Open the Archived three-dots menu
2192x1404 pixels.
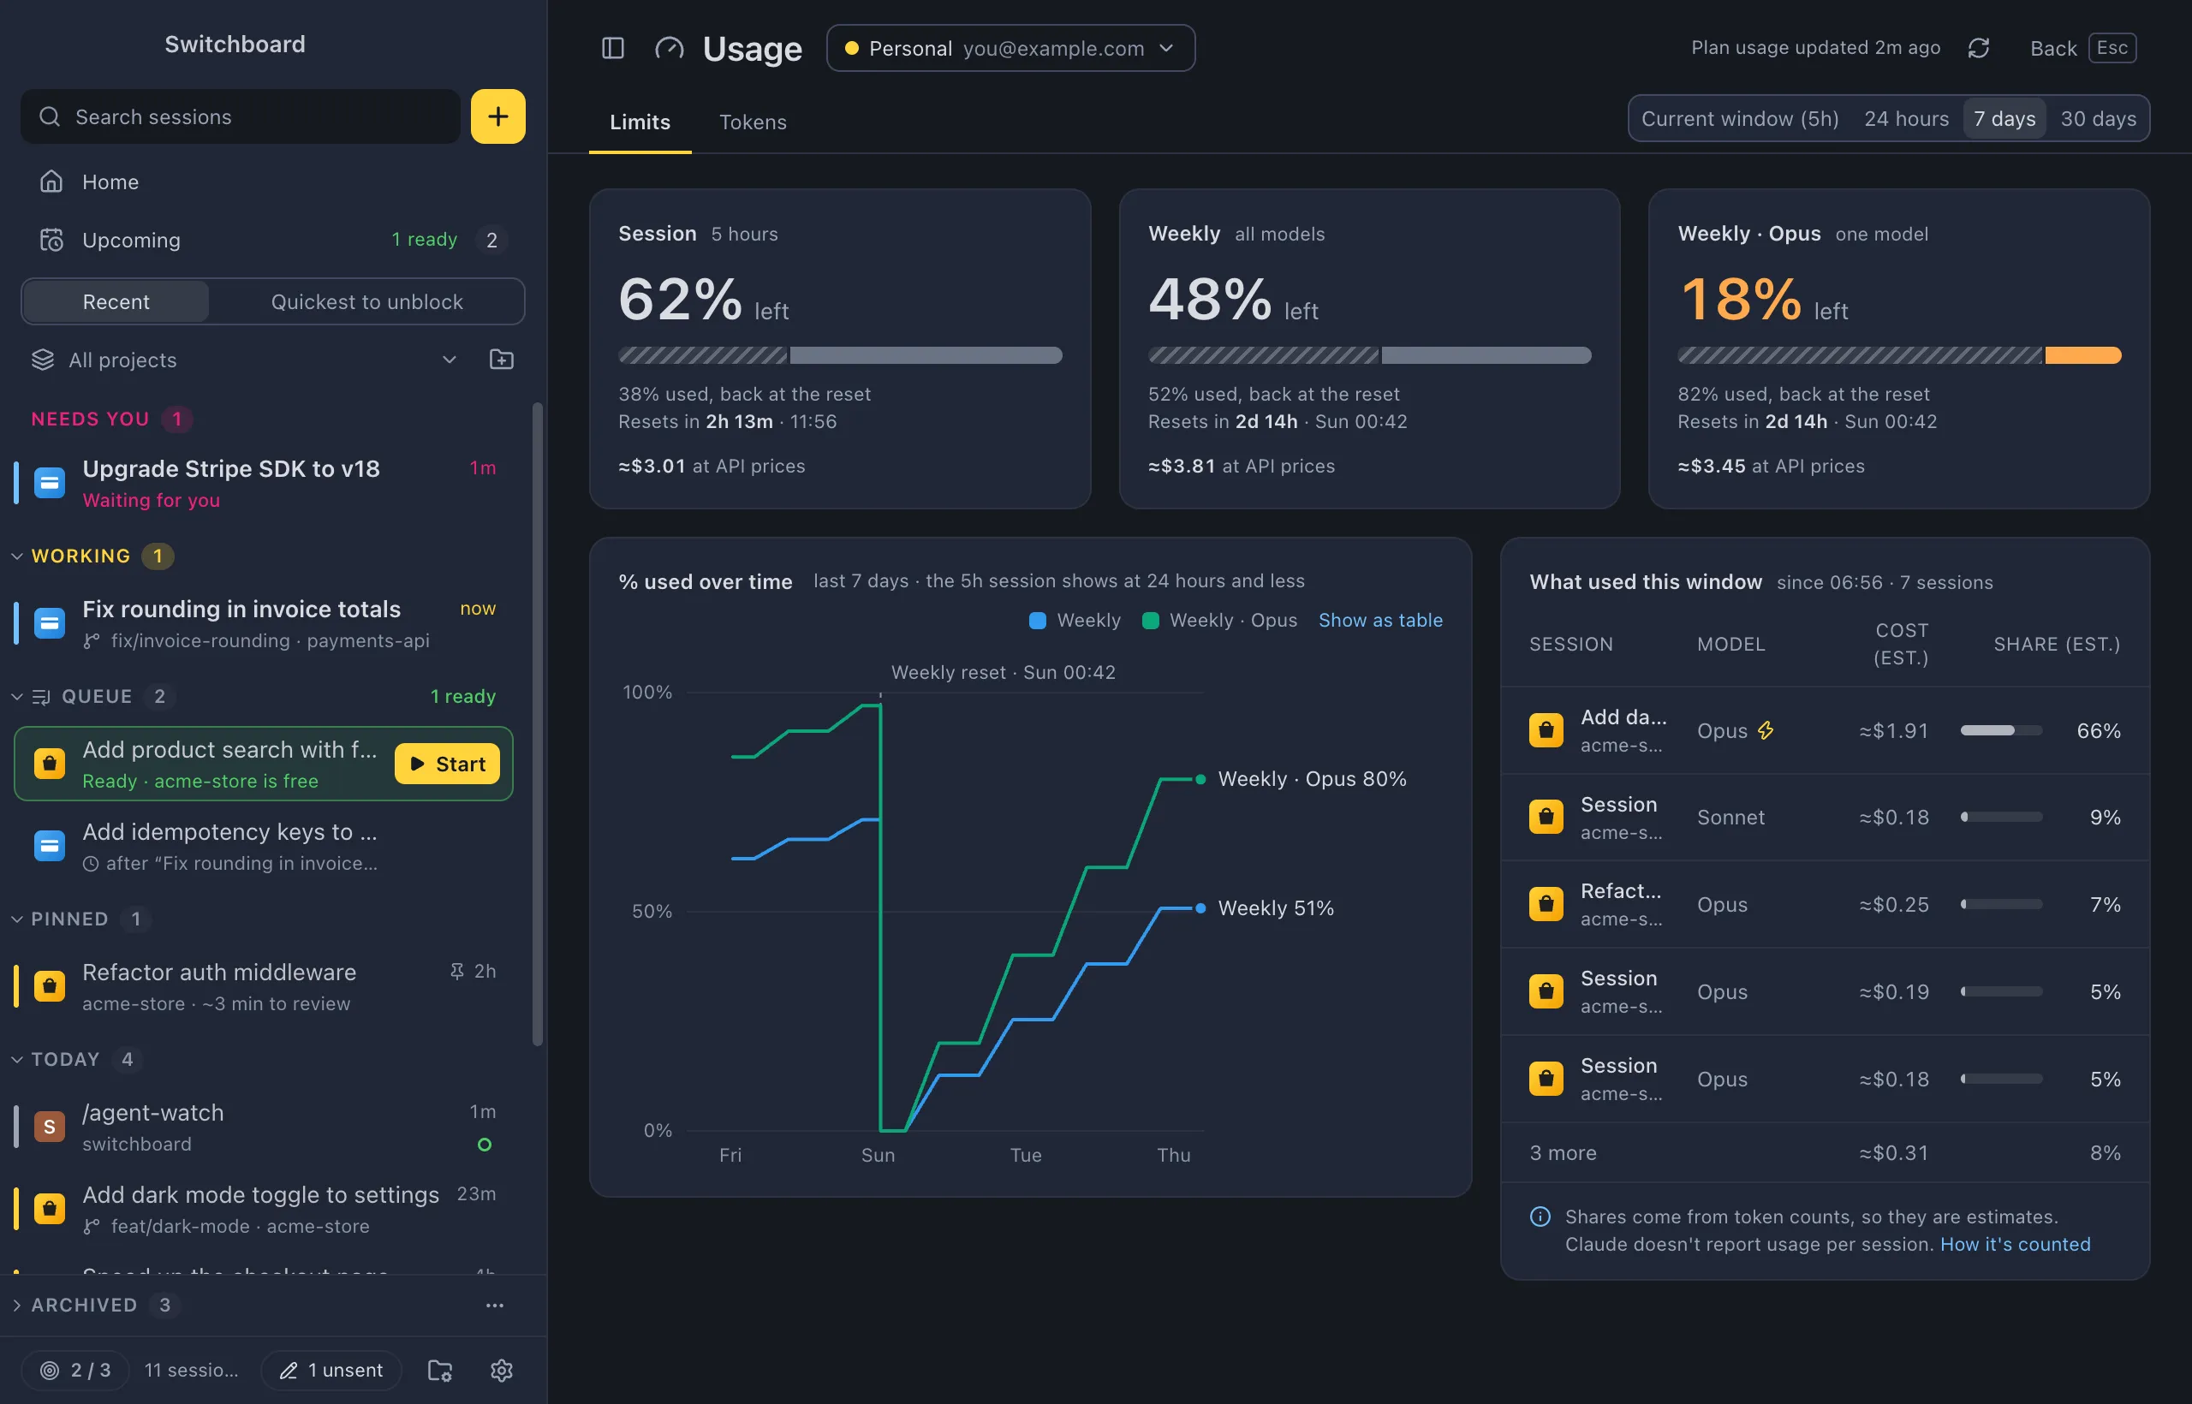pos(494,1306)
